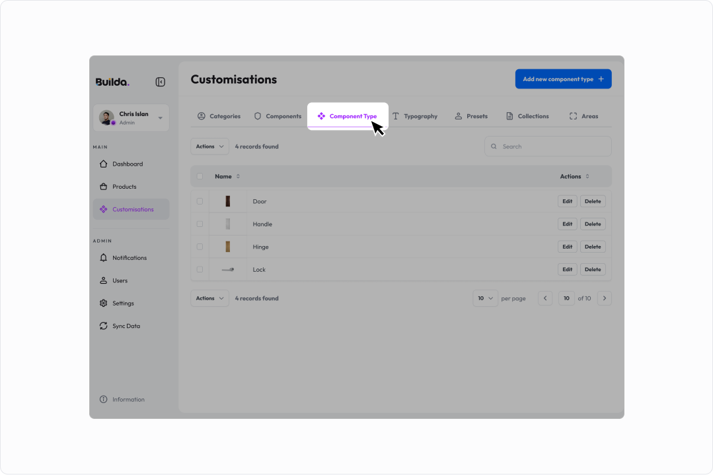Edit the Hinge component type
713x475 pixels.
click(x=568, y=247)
